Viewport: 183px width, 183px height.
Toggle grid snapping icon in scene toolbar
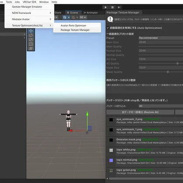click(65, 18)
